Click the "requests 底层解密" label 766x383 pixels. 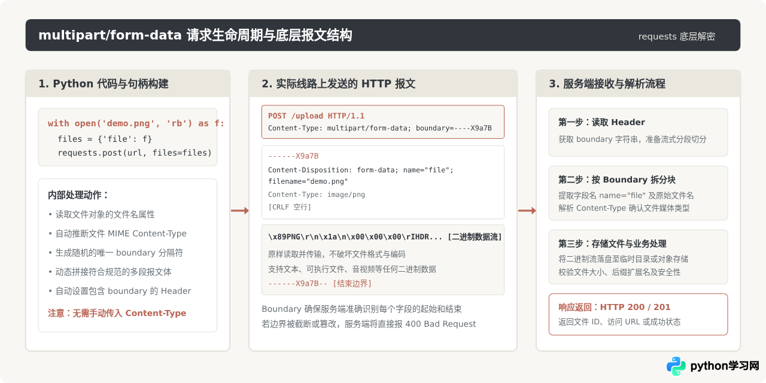(x=676, y=37)
